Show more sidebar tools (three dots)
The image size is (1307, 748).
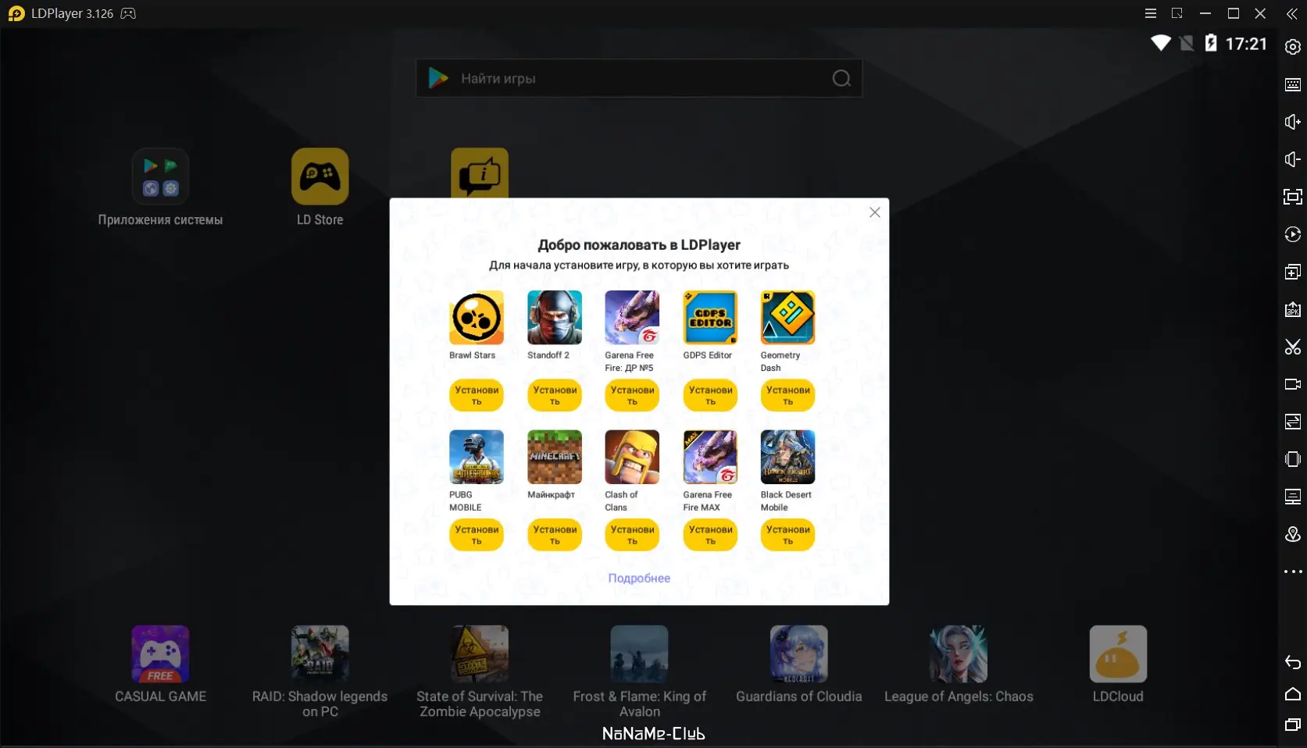pos(1293,572)
